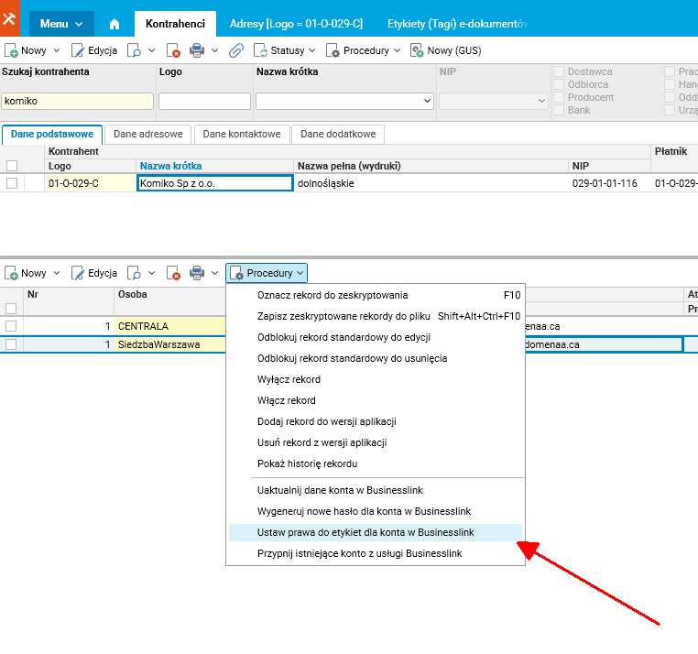This screenshot has height=654, width=698.
Task: Choose Wyłącz rekord
Action: (x=376, y=380)
